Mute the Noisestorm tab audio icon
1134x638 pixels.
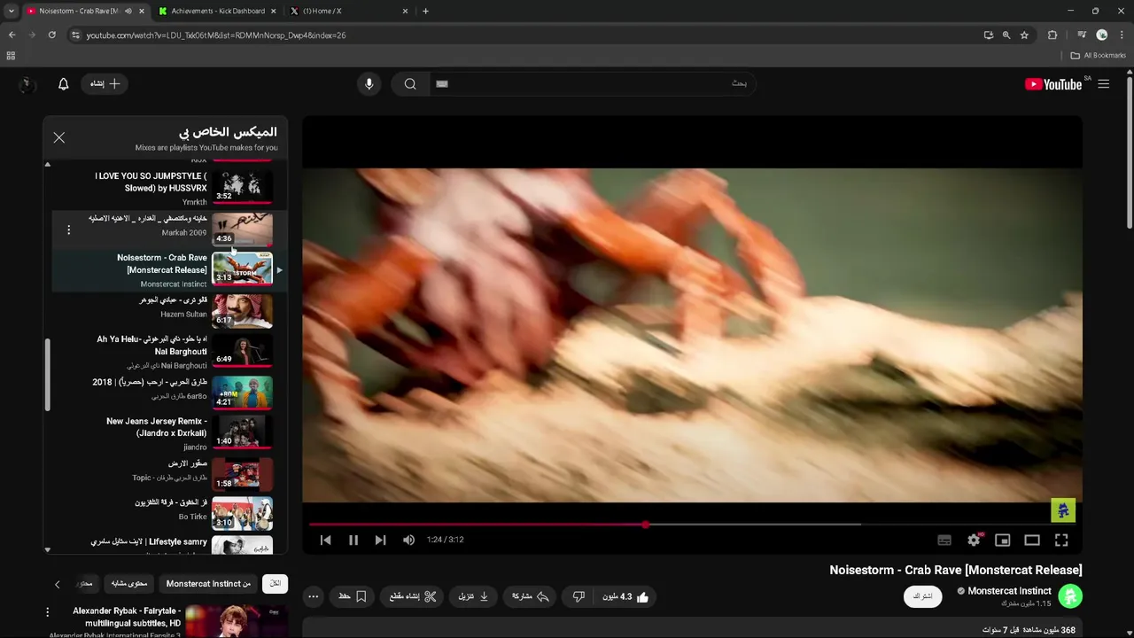tap(128, 12)
